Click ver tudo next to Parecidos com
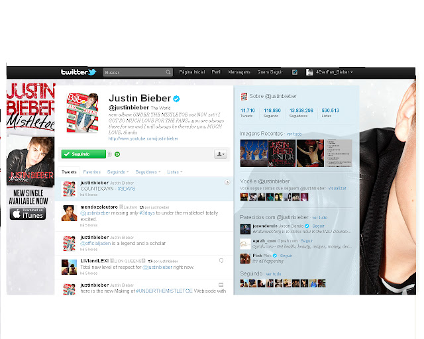This screenshot has width=424, height=339. (319, 218)
